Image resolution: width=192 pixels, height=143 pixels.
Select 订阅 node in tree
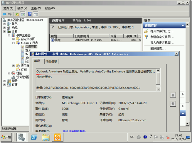click(x=23, y=69)
